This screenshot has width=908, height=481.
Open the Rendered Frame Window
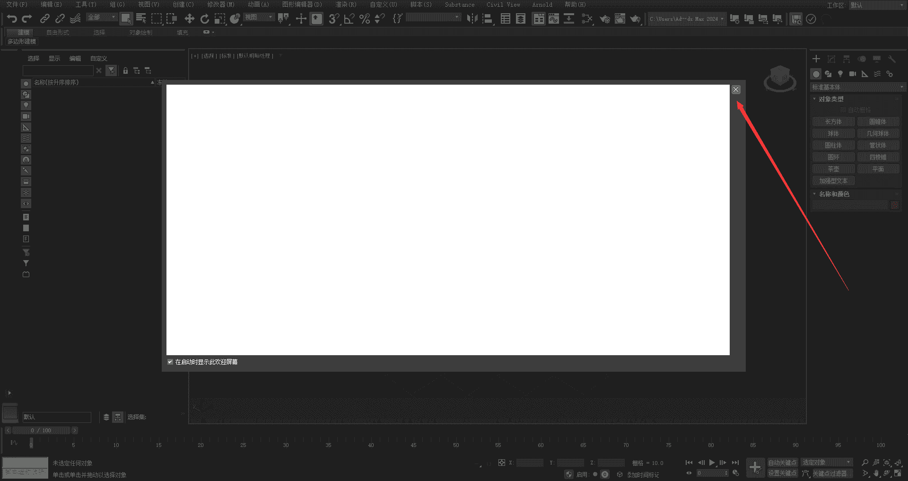tap(620, 18)
